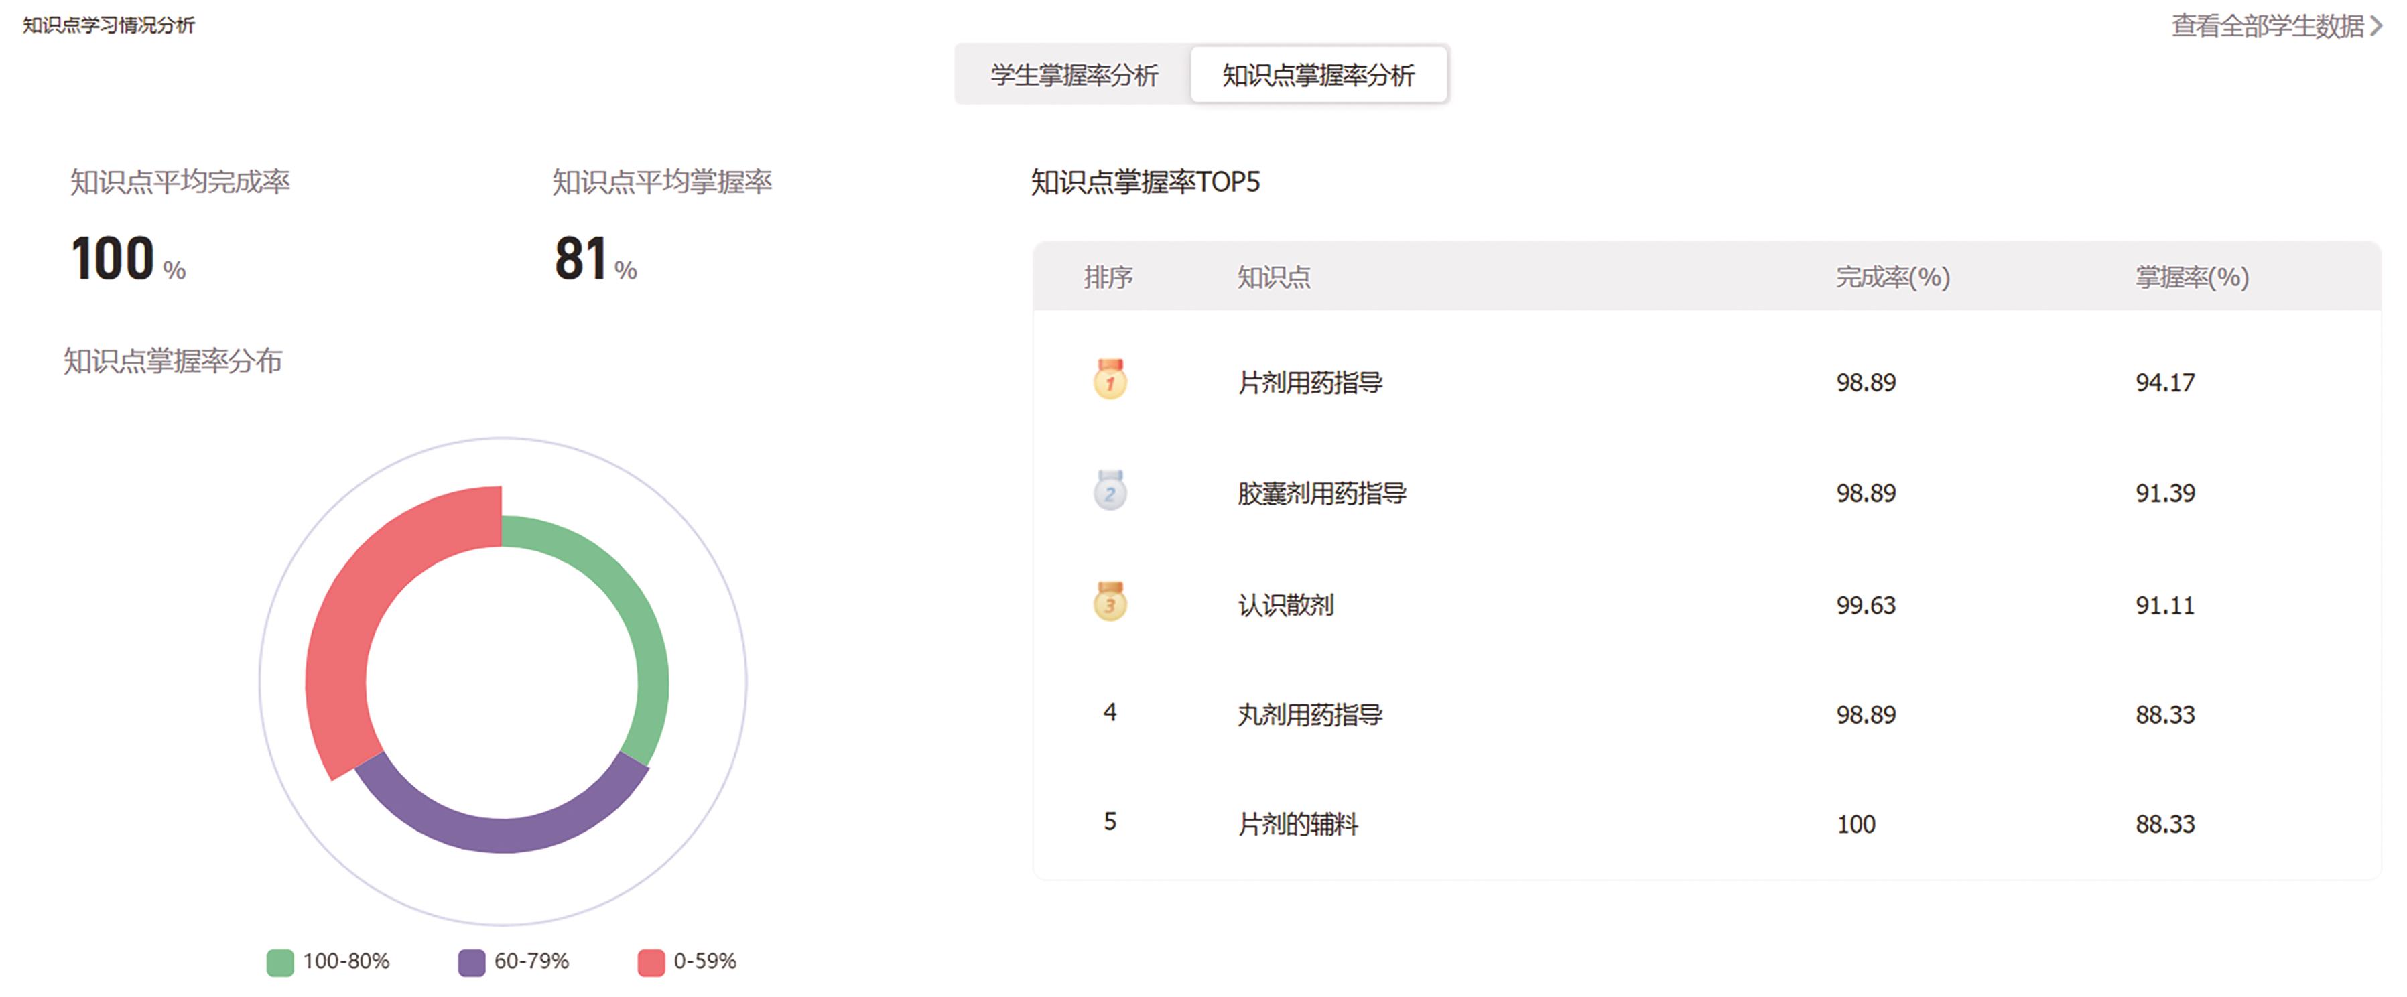Select the 知识点掌握率分析 tab
The width and height of the screenshot is (2407, 997).
coord(1317,75)
